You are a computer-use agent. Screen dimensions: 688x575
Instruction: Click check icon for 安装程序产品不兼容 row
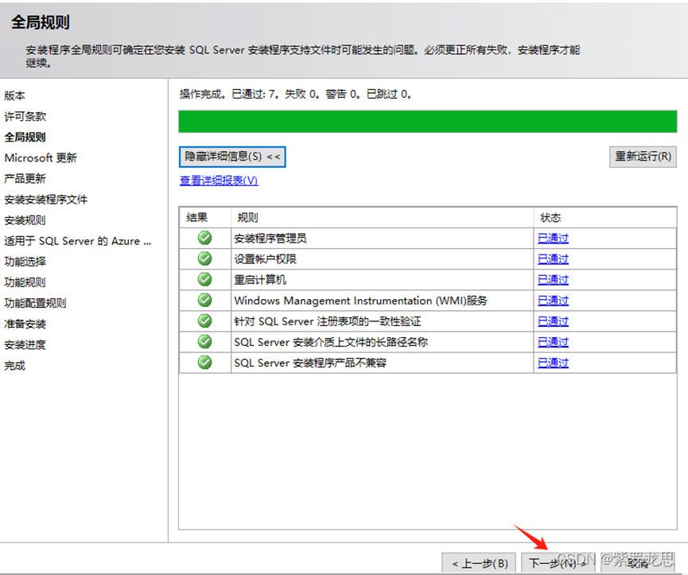point(204,363)
